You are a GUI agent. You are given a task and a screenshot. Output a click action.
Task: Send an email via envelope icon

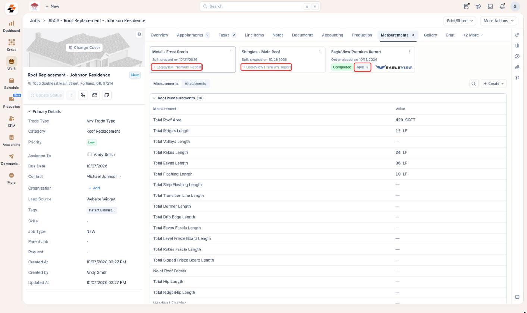pyautogui.click(x=95, y=95)
